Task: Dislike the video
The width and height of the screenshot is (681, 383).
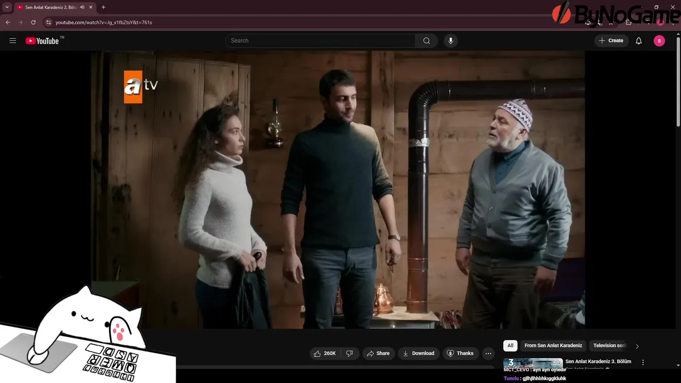Action: pos(350,353)
